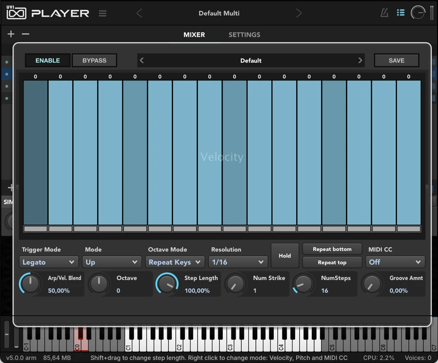438x363 pixels.
Task: Enable the arpeggiator with ENABLE button
Action: click(47, 60)
